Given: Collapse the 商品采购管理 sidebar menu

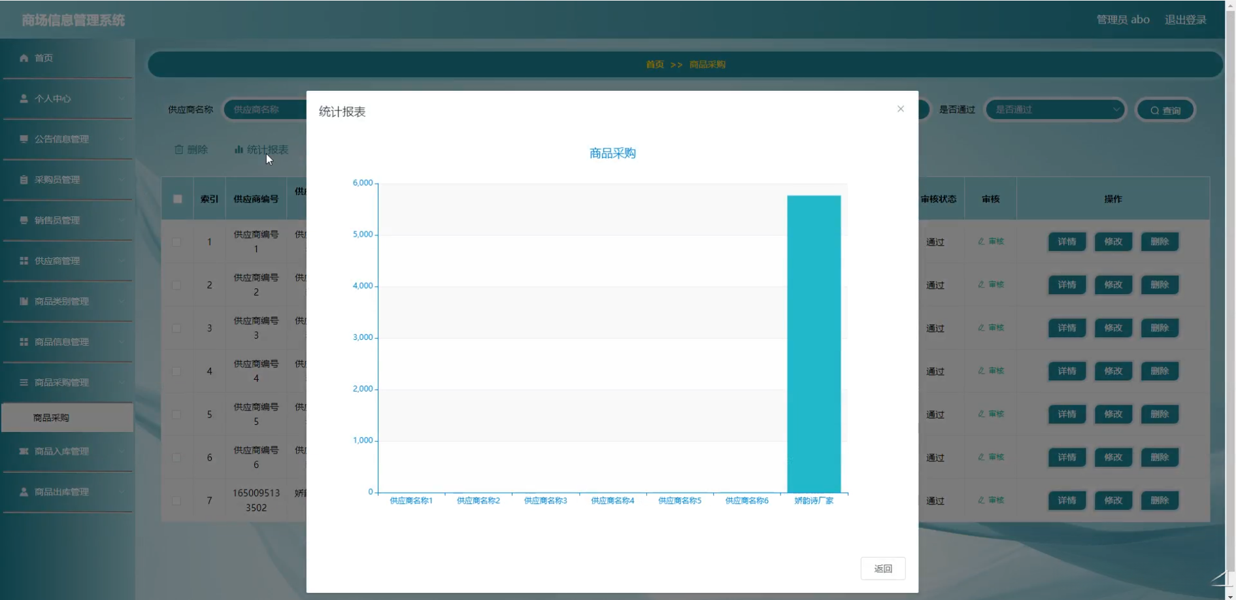Looking at the screenshot, I should pyautogui.click(x=67, y=382).
